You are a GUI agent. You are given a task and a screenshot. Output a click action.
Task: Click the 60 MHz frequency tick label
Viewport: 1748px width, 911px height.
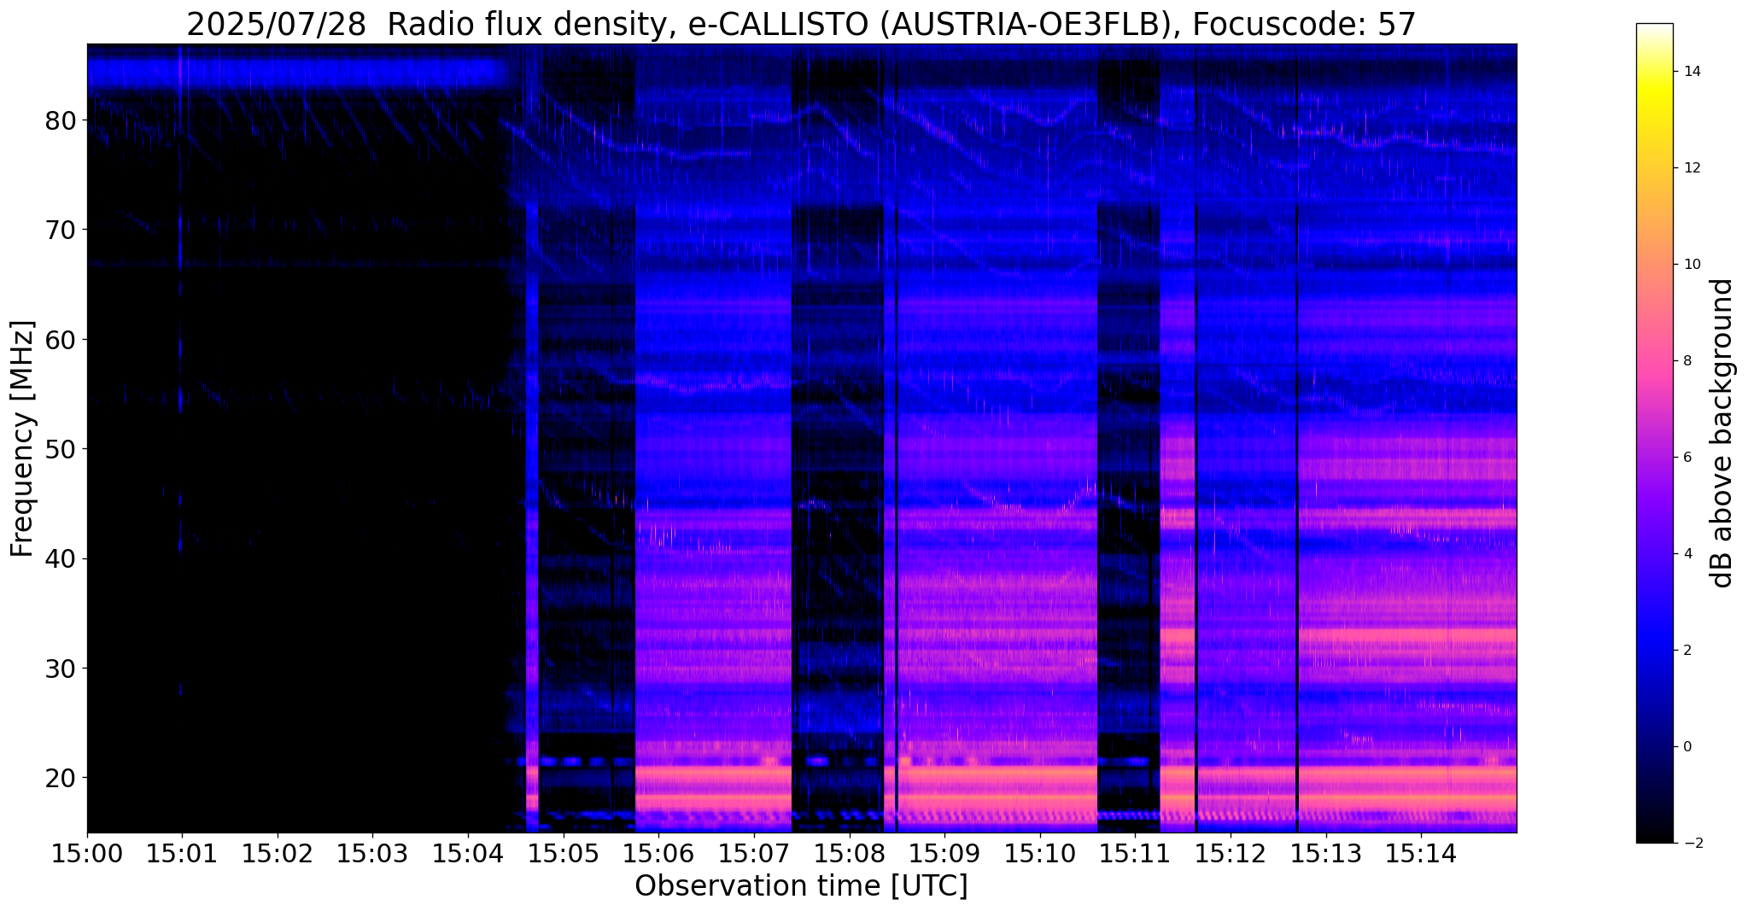coord(61,340)
